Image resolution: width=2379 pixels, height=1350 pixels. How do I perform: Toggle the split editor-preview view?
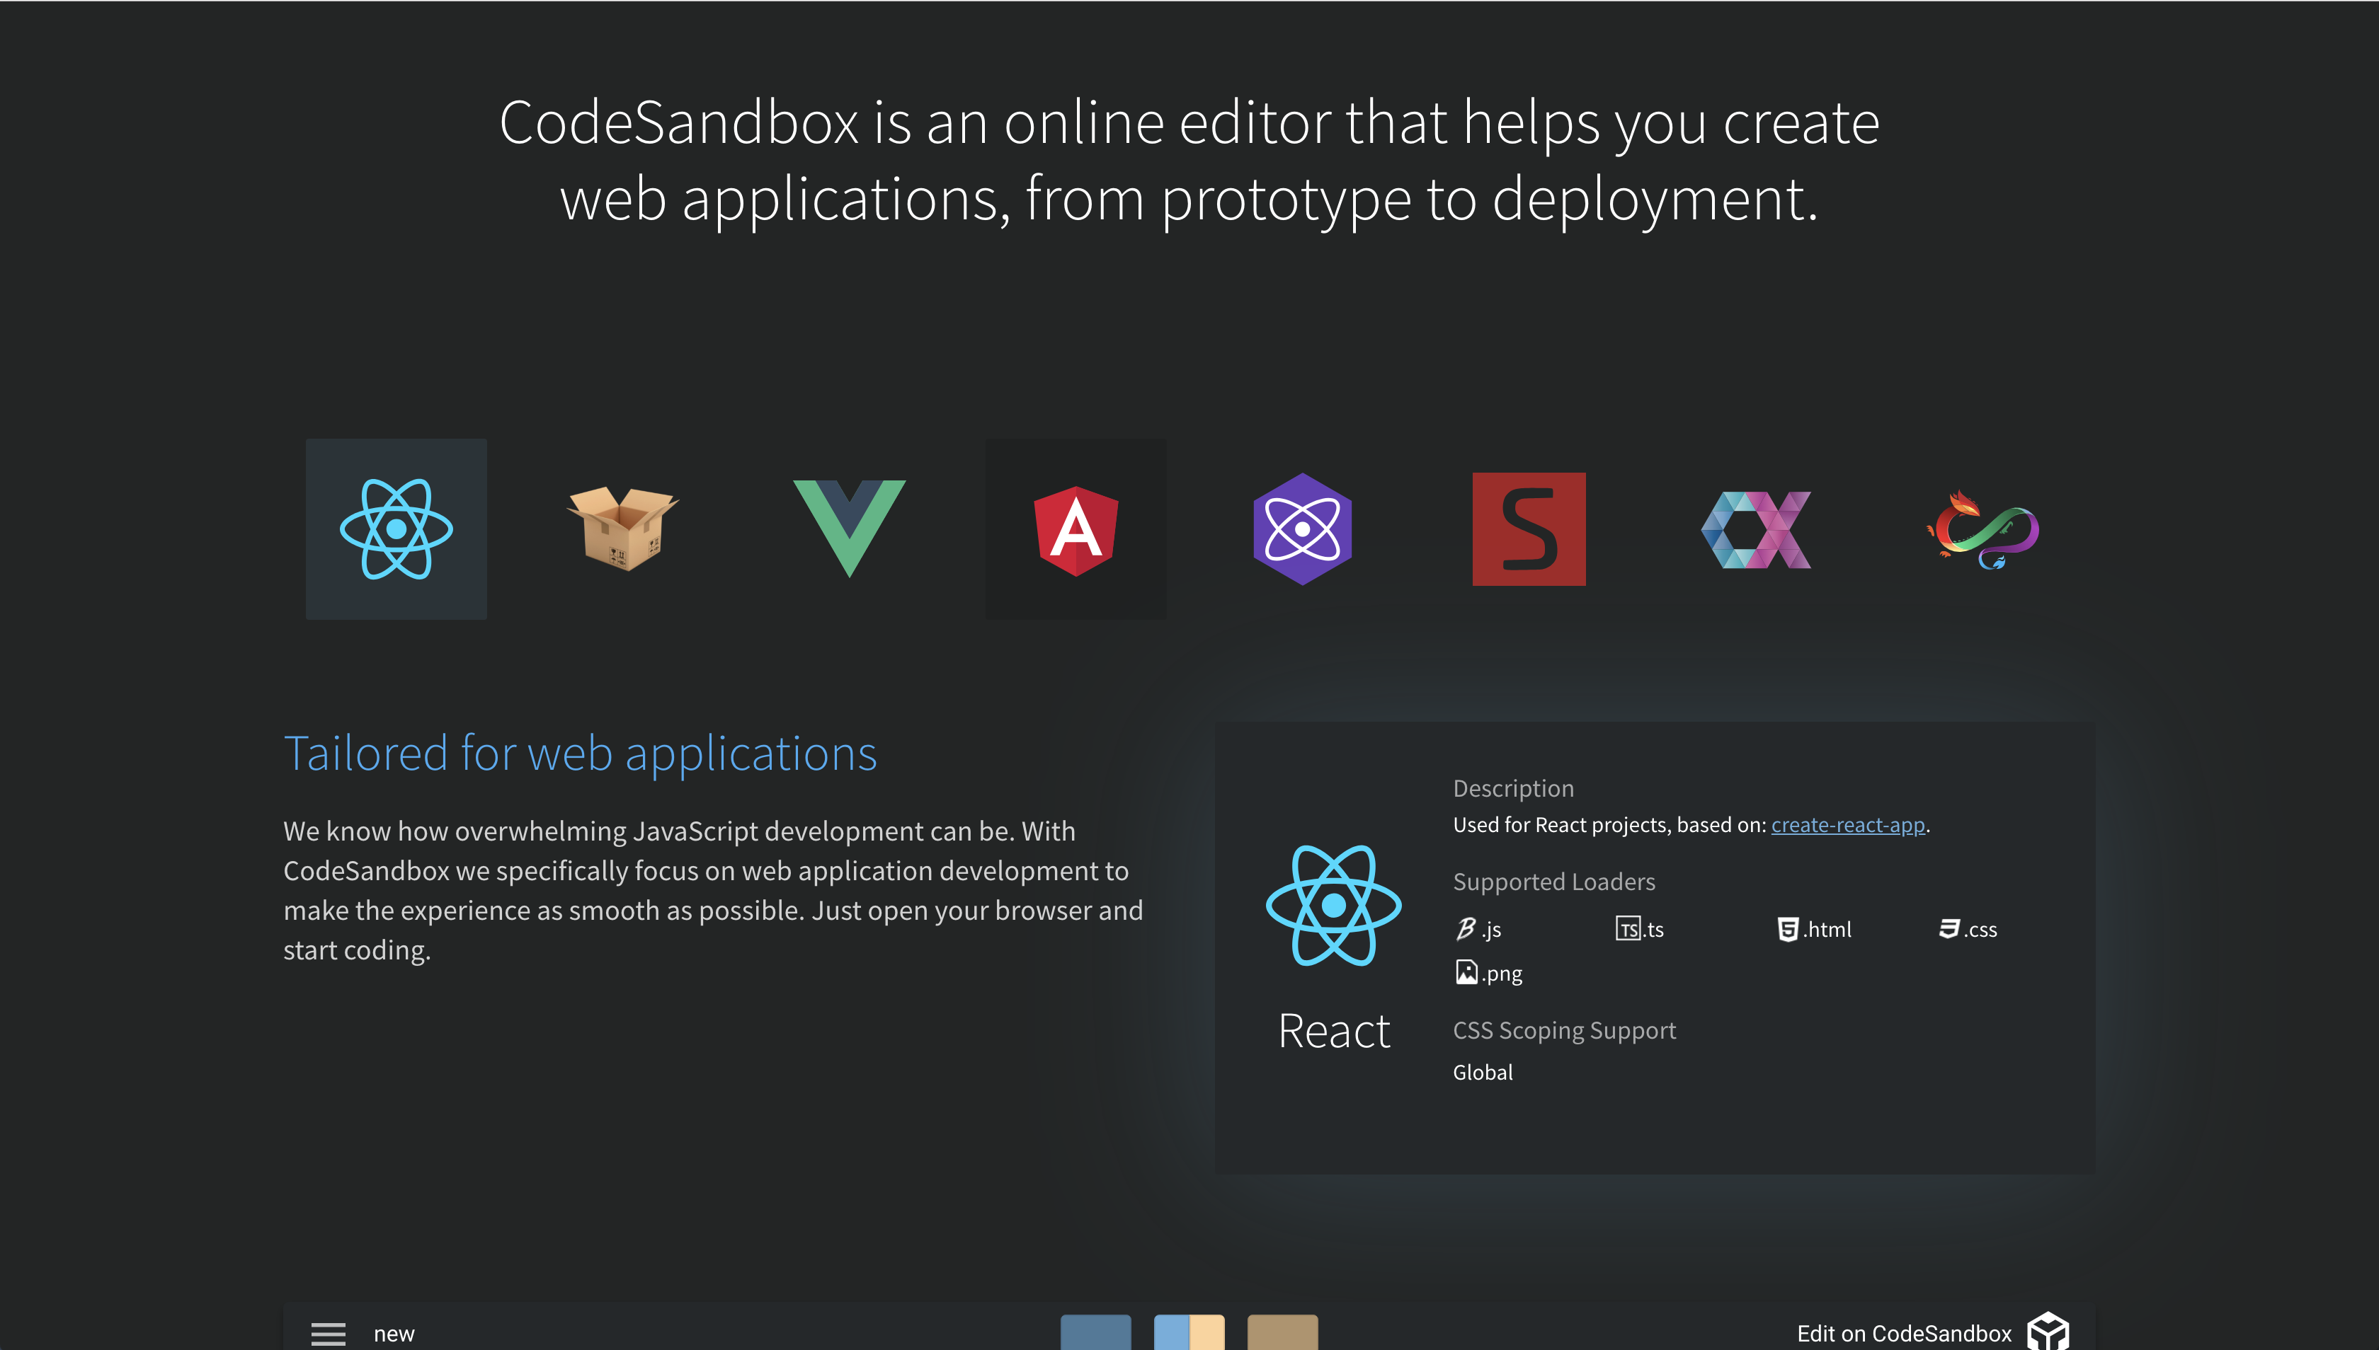coord(1189,1332)
